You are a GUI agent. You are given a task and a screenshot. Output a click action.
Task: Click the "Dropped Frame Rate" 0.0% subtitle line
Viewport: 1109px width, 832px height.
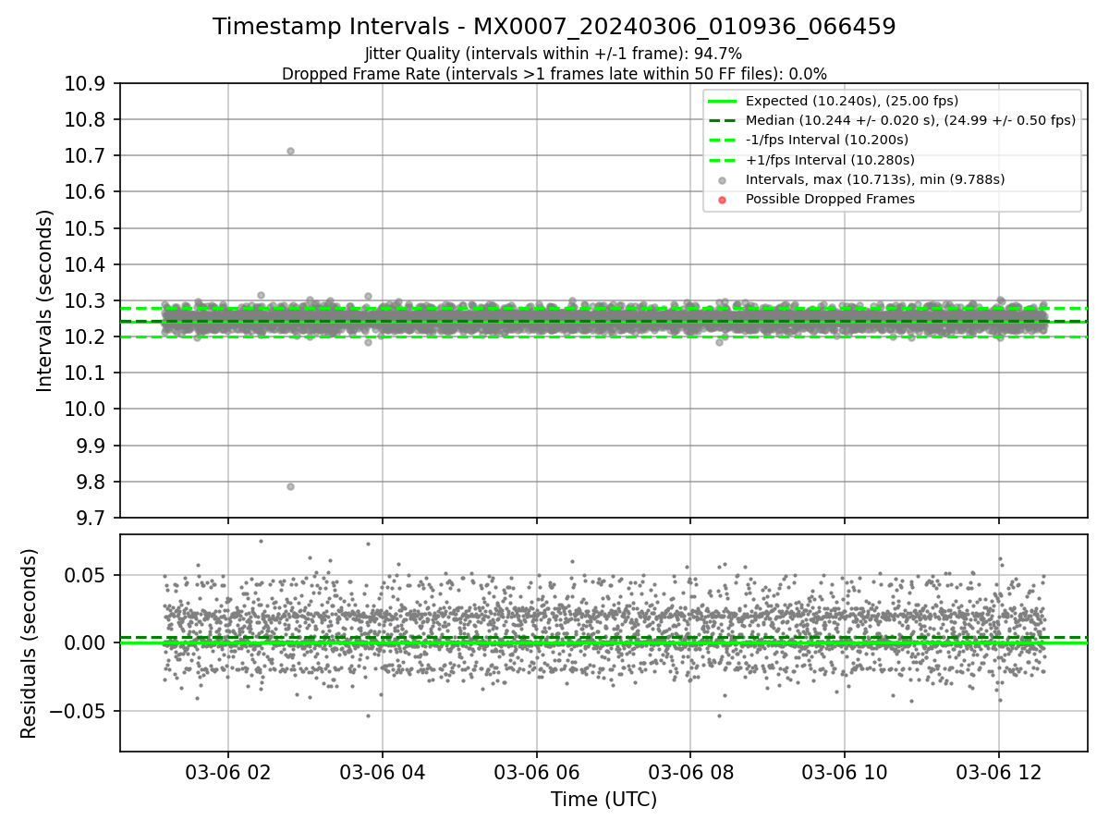[x=554, y=74]
